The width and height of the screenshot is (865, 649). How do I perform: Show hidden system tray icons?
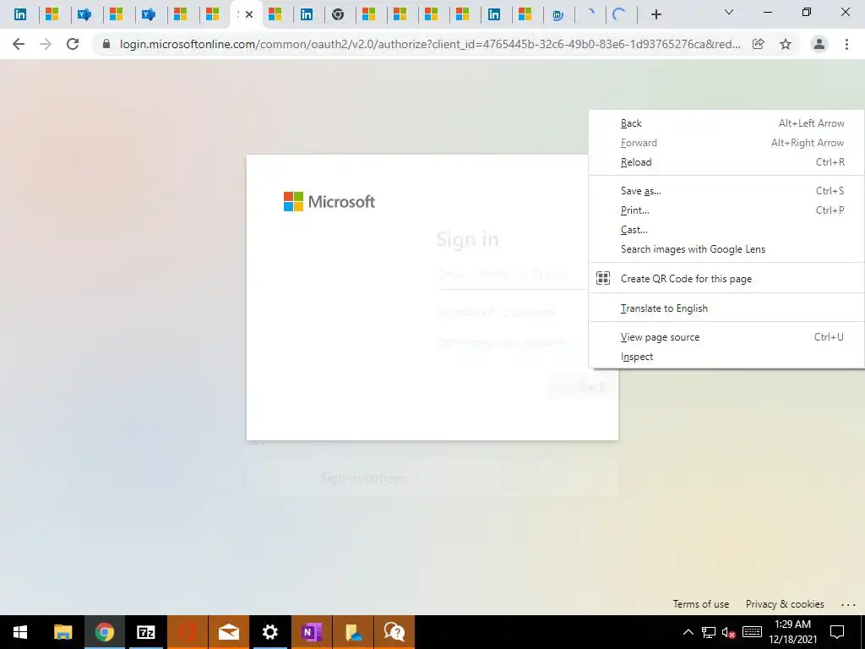pyautogui.click(x=688, y=632)
